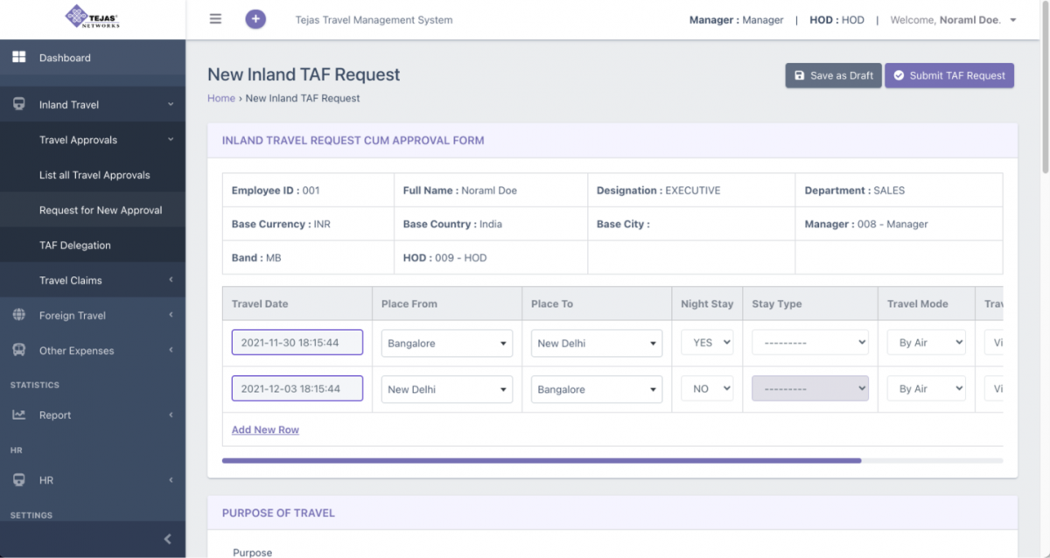
Task: Change Place From to something other than Bangalore
Action: pos(446,343)
